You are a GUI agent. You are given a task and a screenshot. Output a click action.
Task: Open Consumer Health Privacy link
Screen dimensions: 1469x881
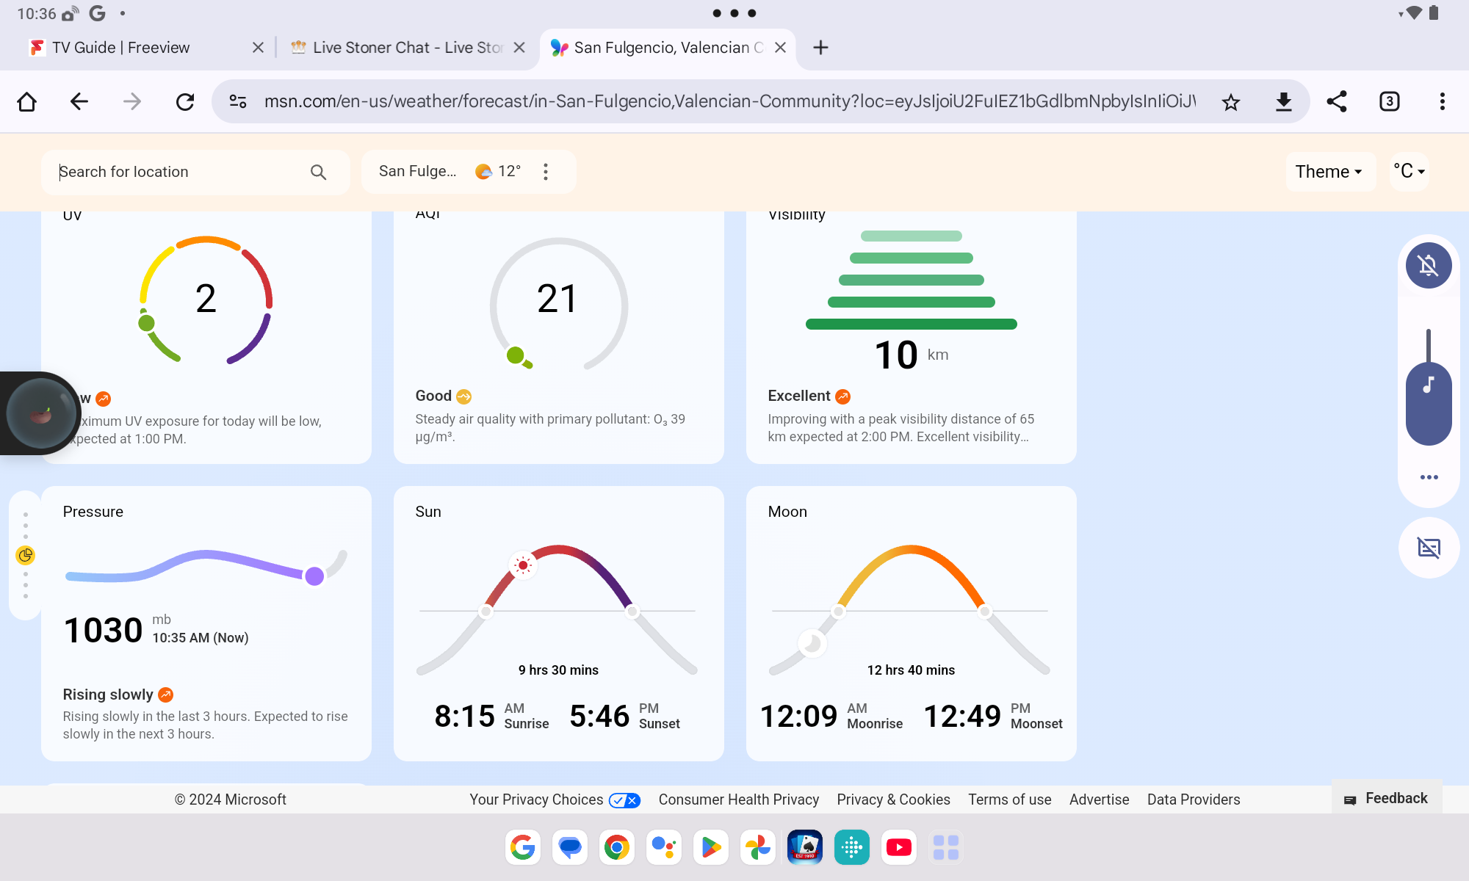tap(738, 800)
